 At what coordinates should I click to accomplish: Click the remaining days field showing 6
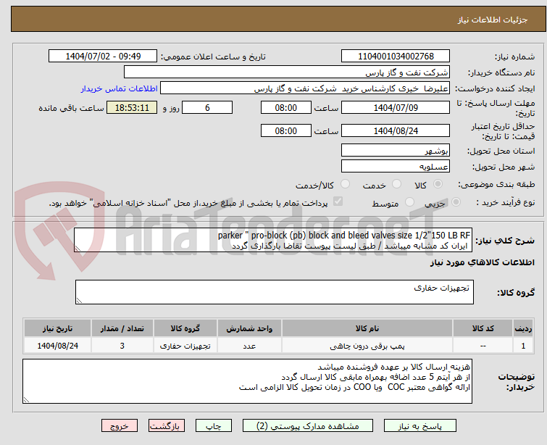click(x=207, y=107)
